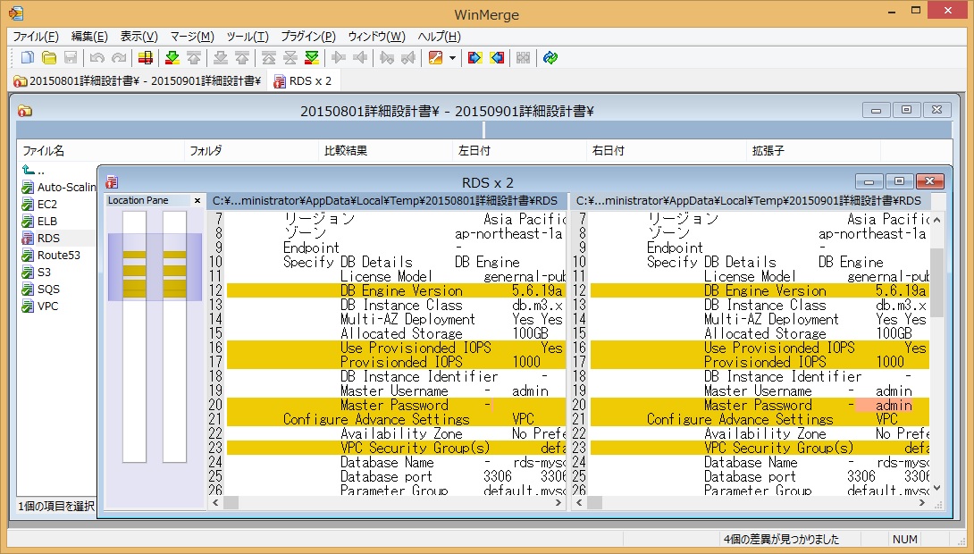This screenshot has height=554, width=974.
Task: Jump to current difference icon
Action: (290, 58)
